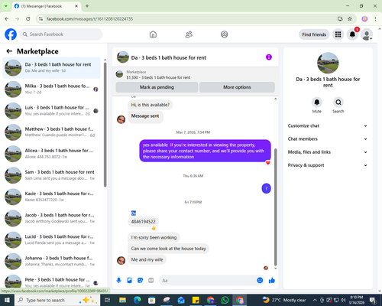Open the notifications bell icon

(352, 34)
